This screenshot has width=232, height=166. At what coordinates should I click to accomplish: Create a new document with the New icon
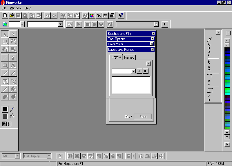[5, 16]
